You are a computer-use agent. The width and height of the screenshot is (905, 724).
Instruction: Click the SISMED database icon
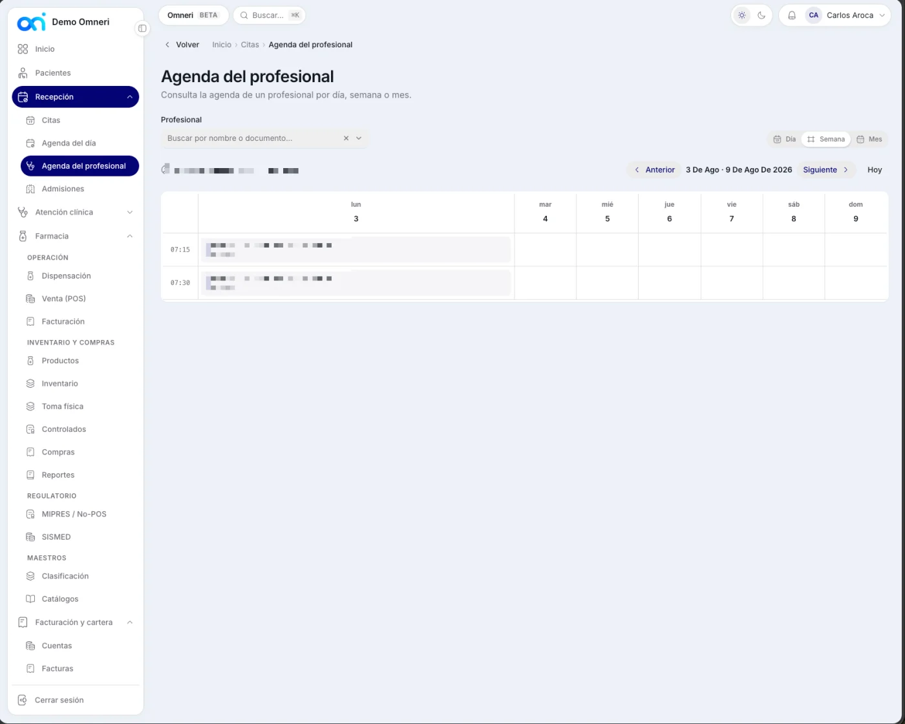click(30, 537)
